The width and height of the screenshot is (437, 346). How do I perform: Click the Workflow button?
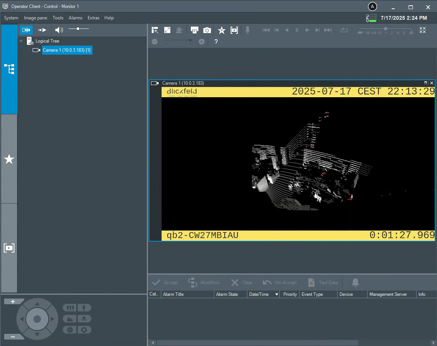[204, 283]
